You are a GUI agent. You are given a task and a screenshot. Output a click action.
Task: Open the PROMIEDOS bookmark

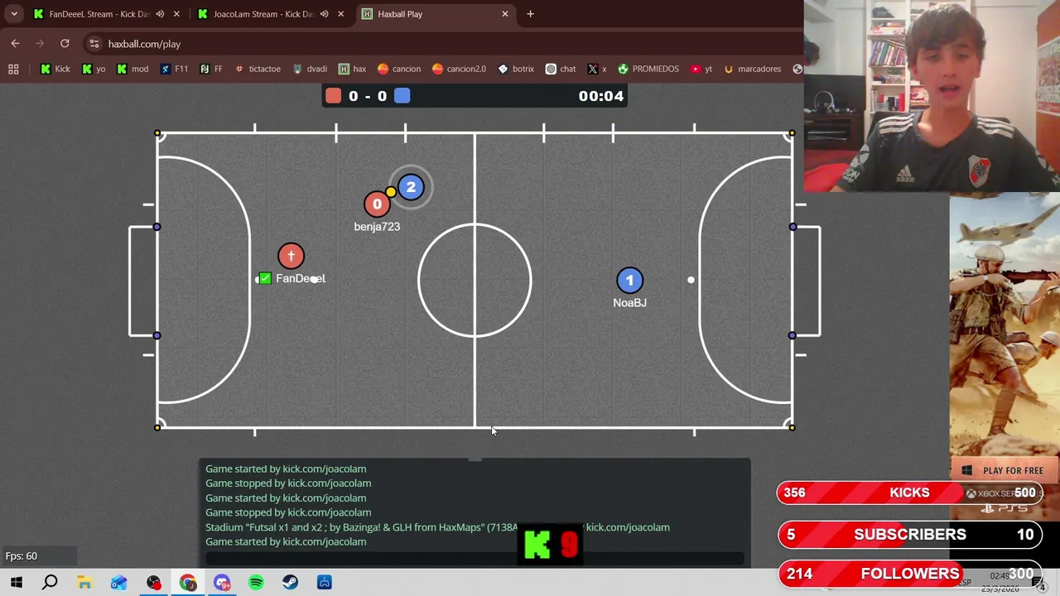coord(648,69)
